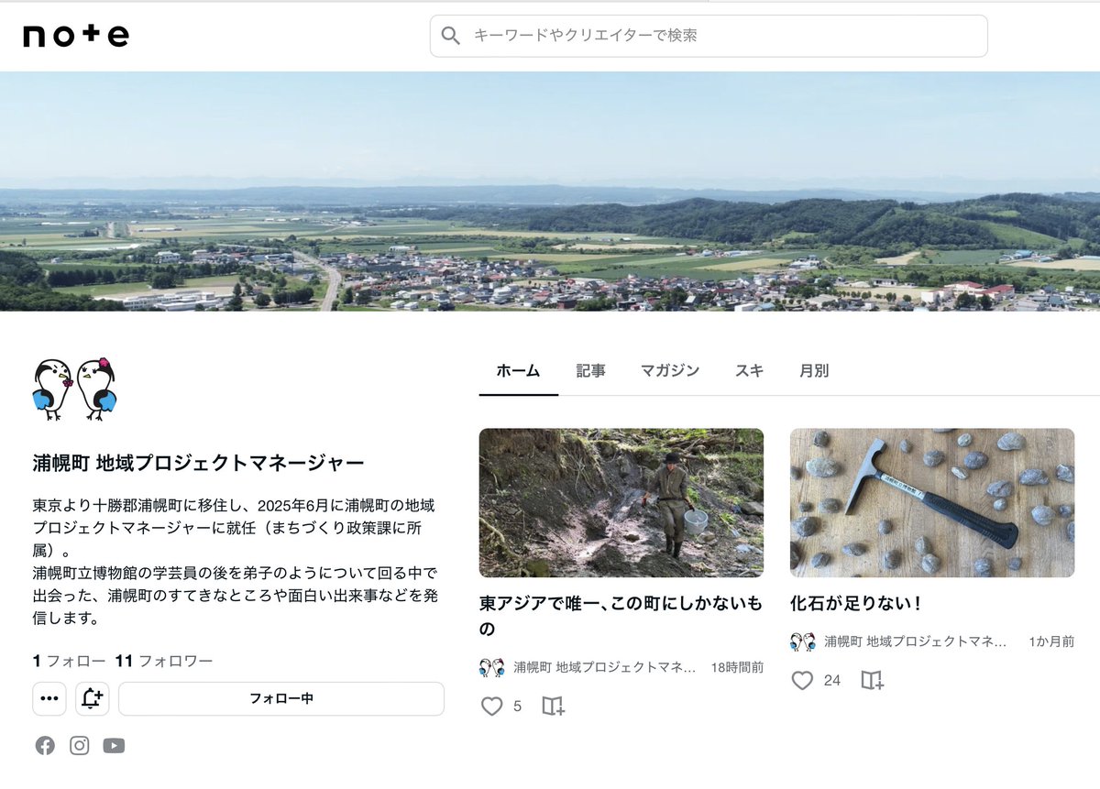Click the notification bell icon next to more options
This screenshot has height=789, width=1100.
tap(92, 698)
